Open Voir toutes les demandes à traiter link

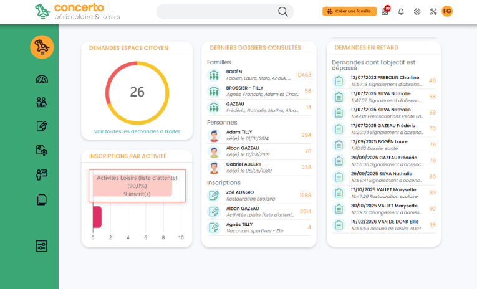click(x=137, y=131)
